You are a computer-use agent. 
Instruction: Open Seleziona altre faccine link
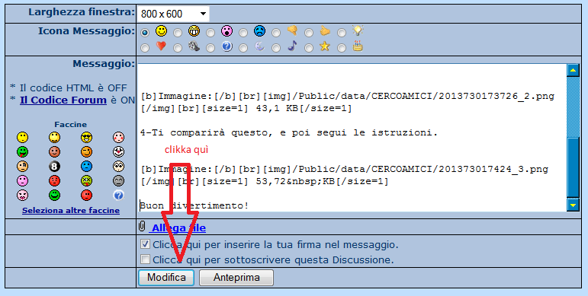pyautogui.click(x=71, y=210)
